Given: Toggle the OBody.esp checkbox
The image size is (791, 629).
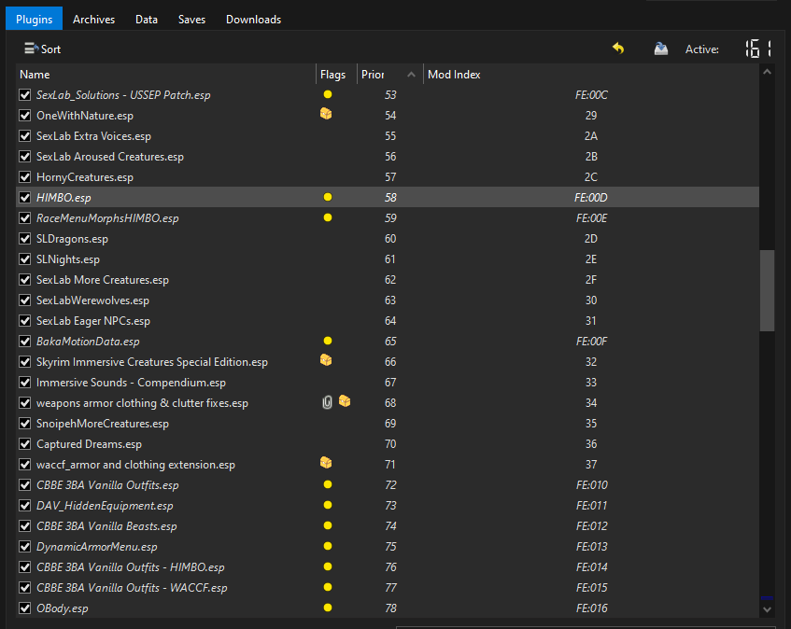Looking at the screenshot, I should coord(24,608).
